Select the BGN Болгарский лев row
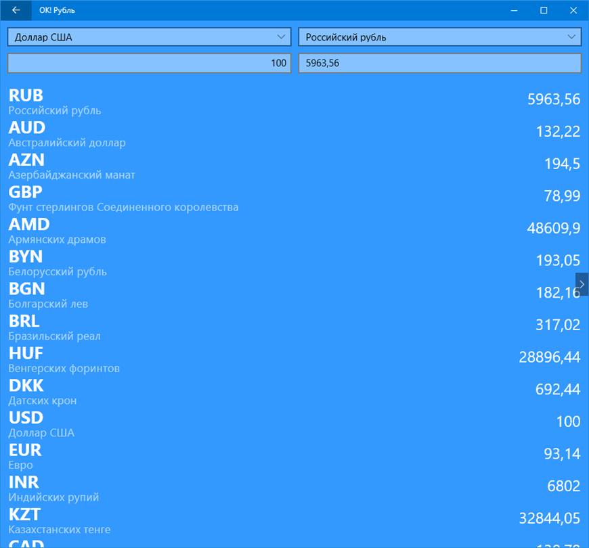The width and height of the screenshot is (589, 548). pyautogui.click(x=294, y=295)
